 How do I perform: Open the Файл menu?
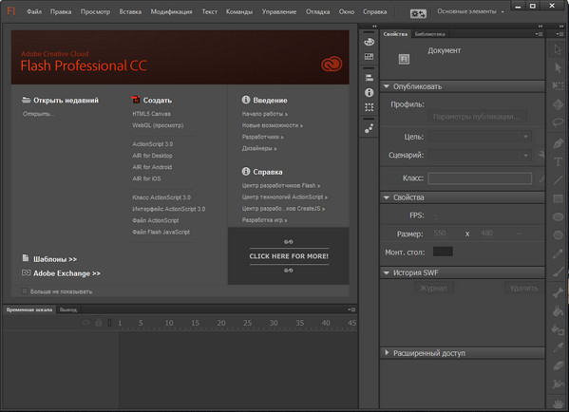point(34,11)
